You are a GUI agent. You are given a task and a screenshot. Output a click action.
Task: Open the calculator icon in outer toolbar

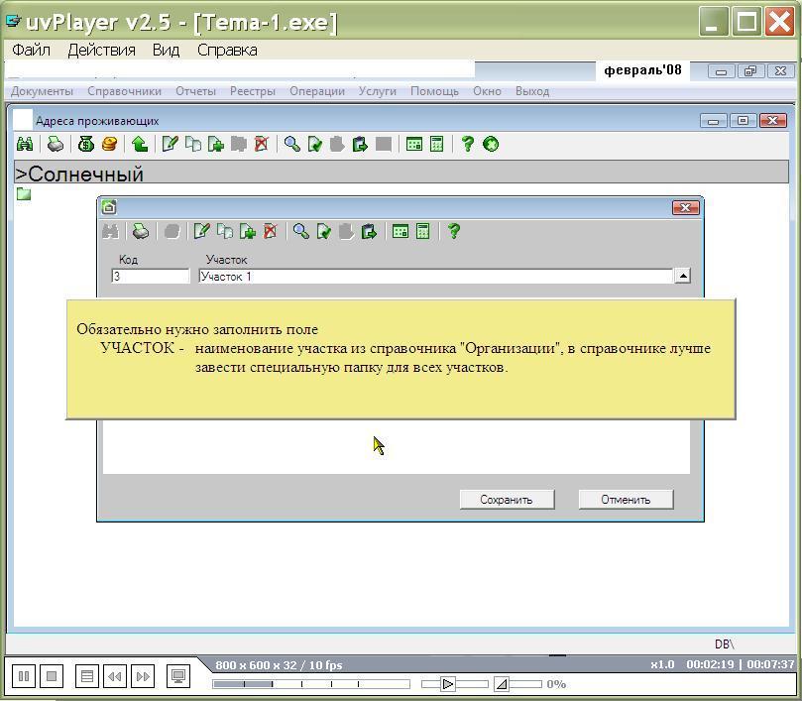pos(437,145)
